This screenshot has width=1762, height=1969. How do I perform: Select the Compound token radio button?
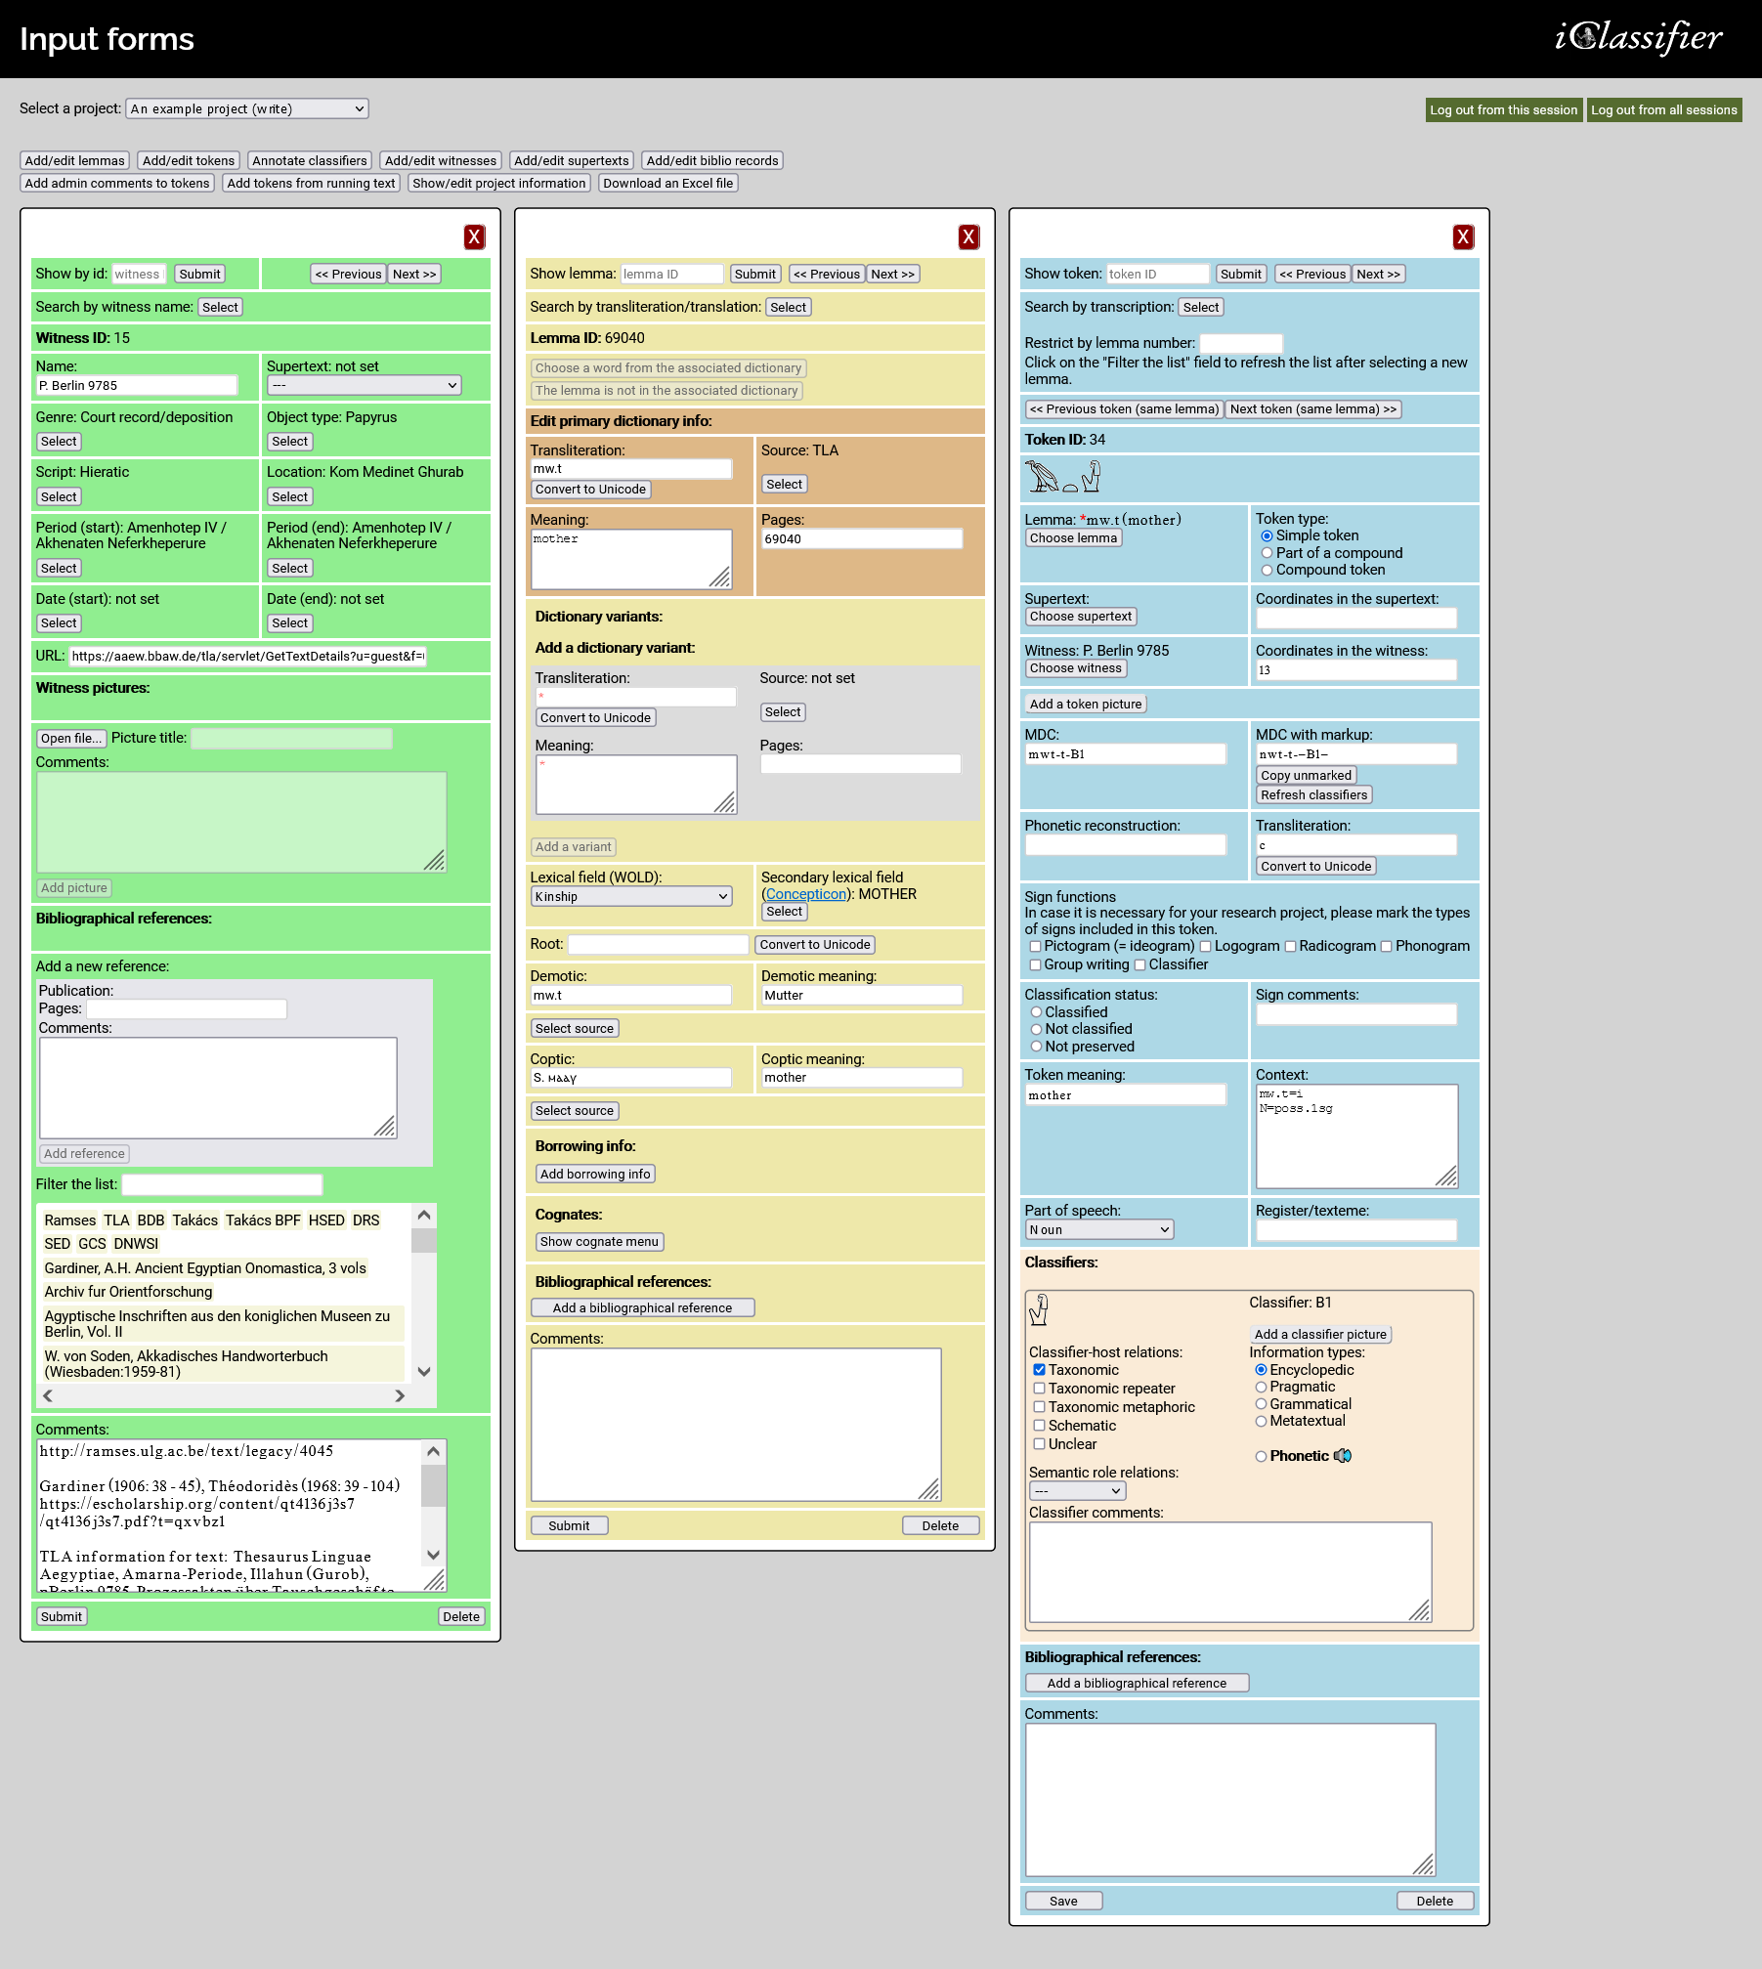(x=1267, y=571)
